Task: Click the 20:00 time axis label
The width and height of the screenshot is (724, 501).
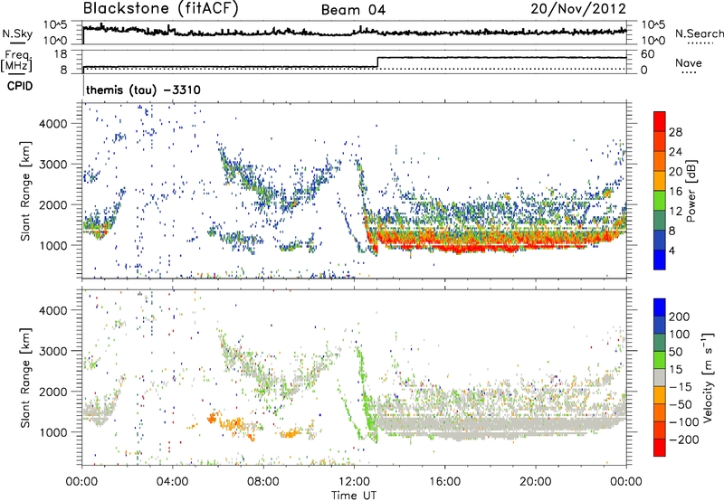Action: (535, 481)
